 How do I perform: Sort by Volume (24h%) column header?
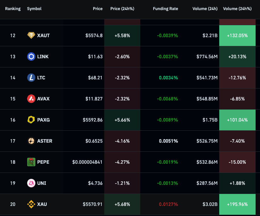tap(237, 9)
